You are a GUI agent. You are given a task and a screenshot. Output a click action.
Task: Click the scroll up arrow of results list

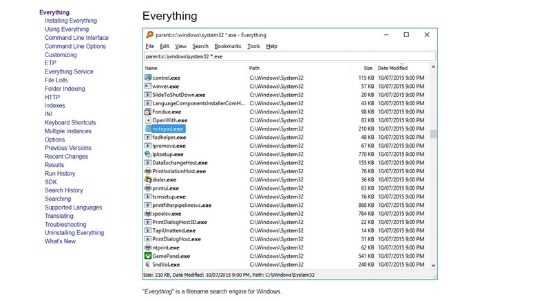433,67
